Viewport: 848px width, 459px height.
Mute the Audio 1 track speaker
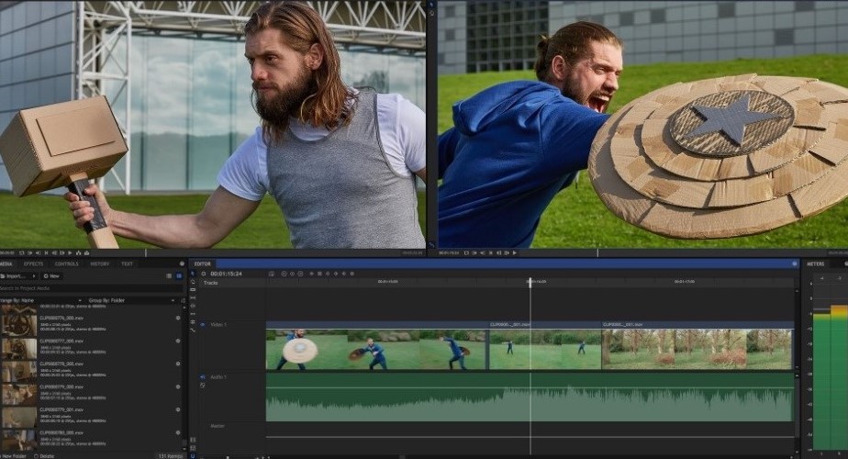point(203,376)
